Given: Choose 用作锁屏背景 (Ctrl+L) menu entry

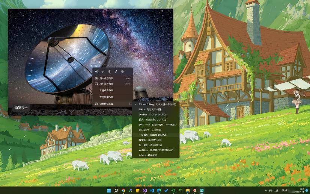Looking at the screenshot, I should point(113,83).
